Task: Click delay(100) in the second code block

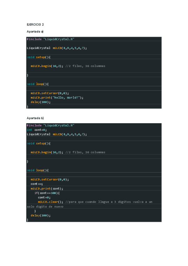Action: [40, 215]
